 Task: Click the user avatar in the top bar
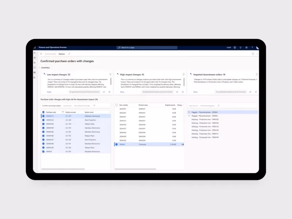[x=257, y=48]
